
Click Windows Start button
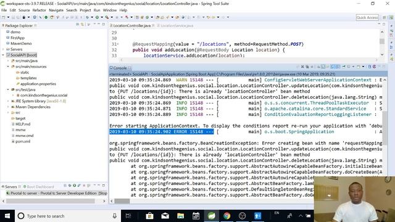click(x=7, y=216)
